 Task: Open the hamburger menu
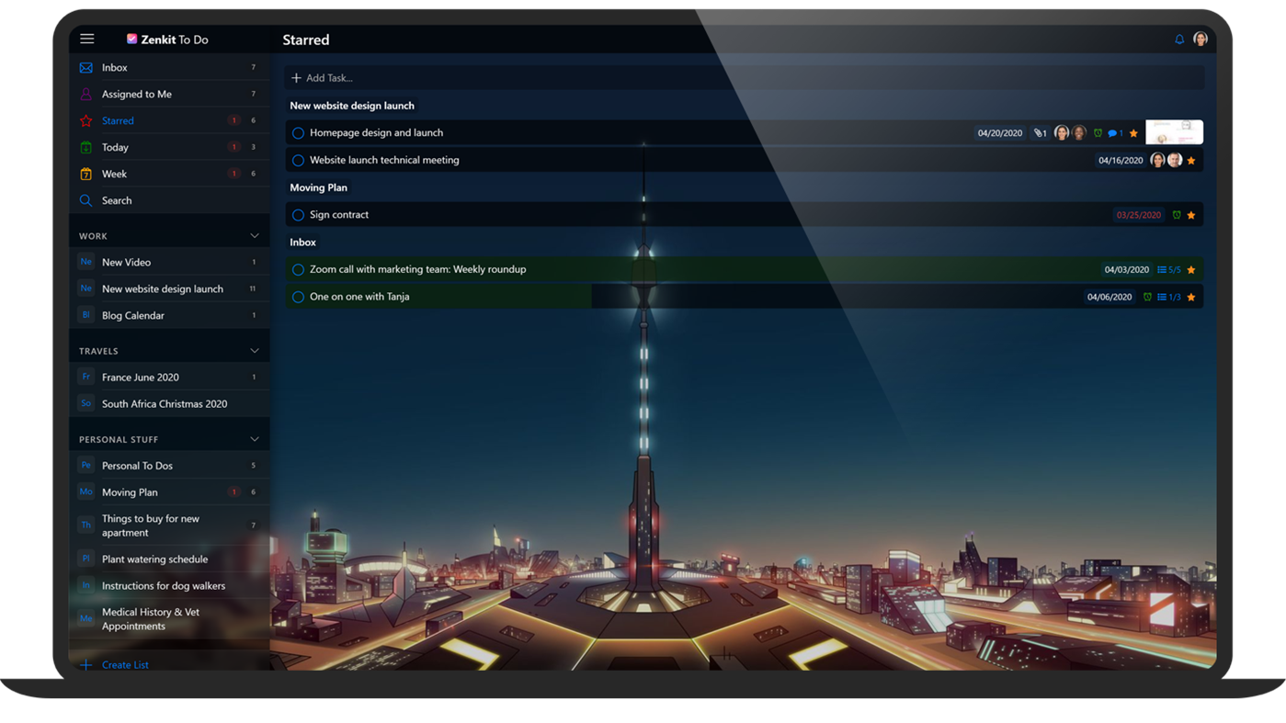click(x=86, y=38)
